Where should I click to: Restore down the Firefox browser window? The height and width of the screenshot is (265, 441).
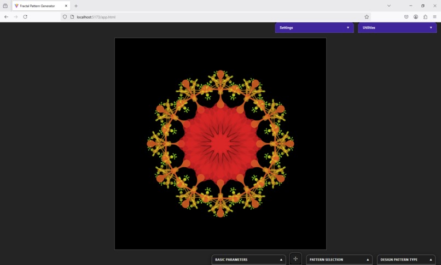click(x=423, y=6)
